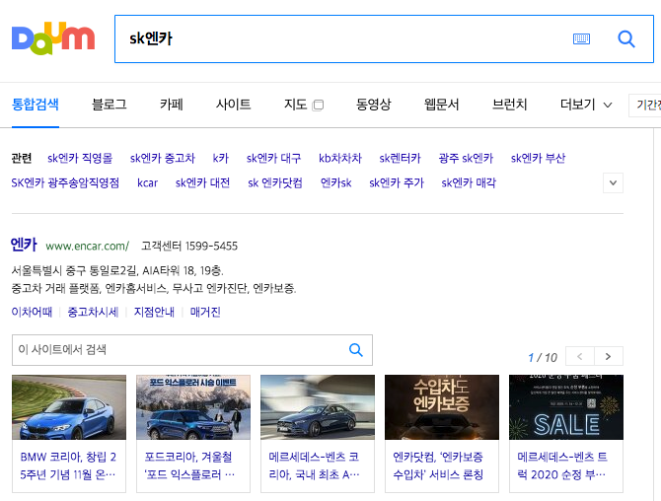This screenshot has width=661, height=501.
Task: Click related search SK엔카 광주송암직영점
Action: (65, 182)
